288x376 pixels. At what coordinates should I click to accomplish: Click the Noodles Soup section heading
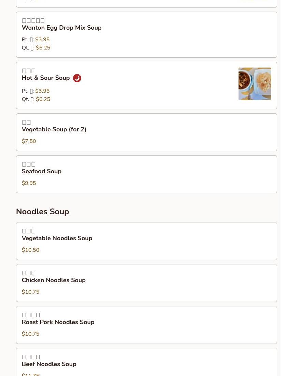coord(42,212)
